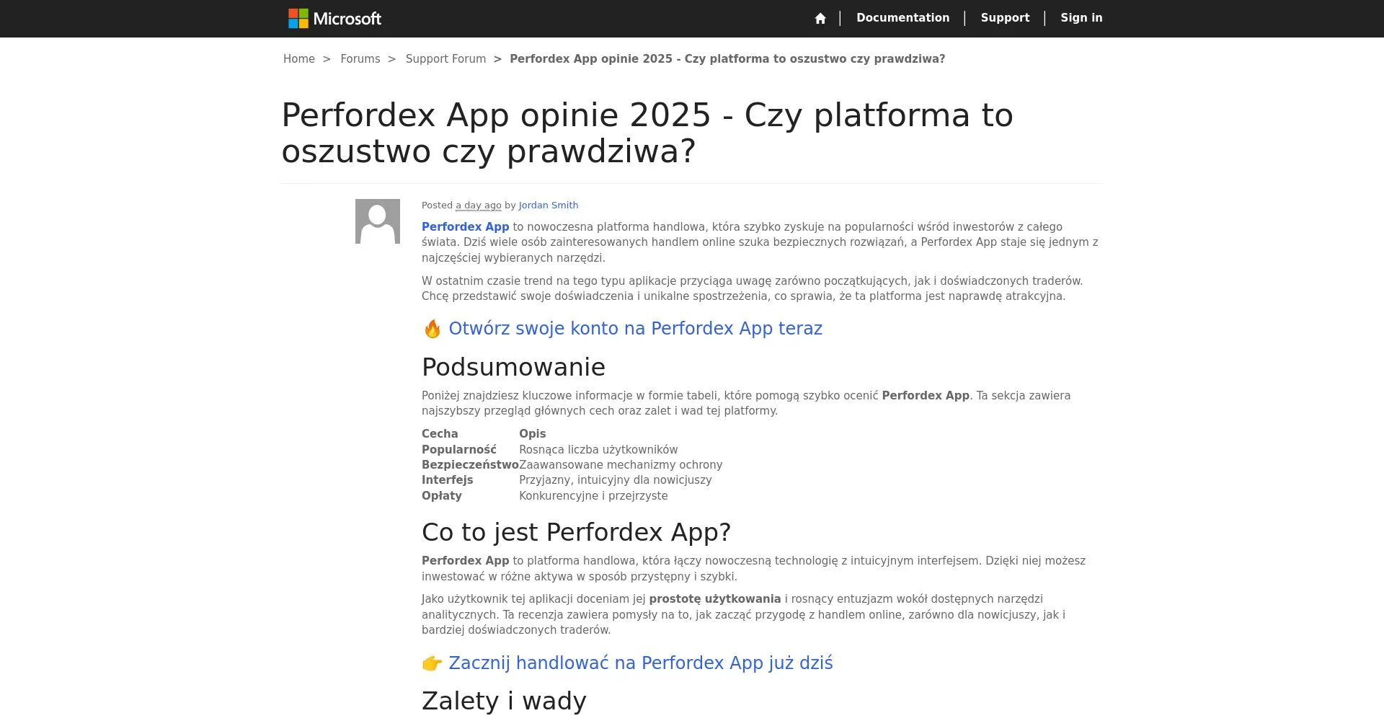Open the bold Perfordex App link
Screen dimensions: 1384x721
tap(465, 226)
